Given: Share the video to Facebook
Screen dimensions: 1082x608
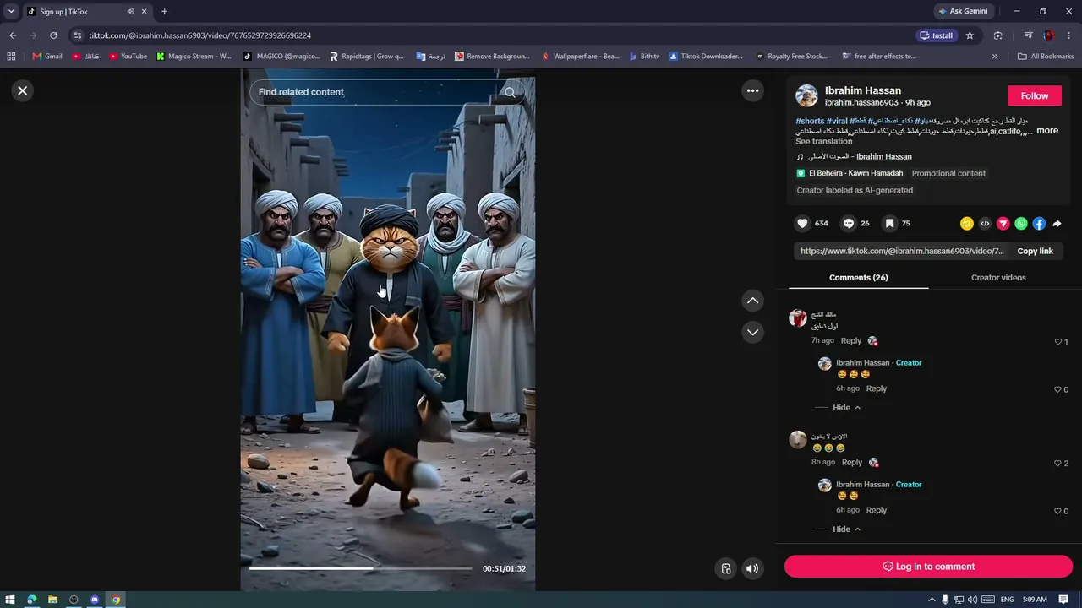Looking at the screenshot, I should pos(1039,224).
